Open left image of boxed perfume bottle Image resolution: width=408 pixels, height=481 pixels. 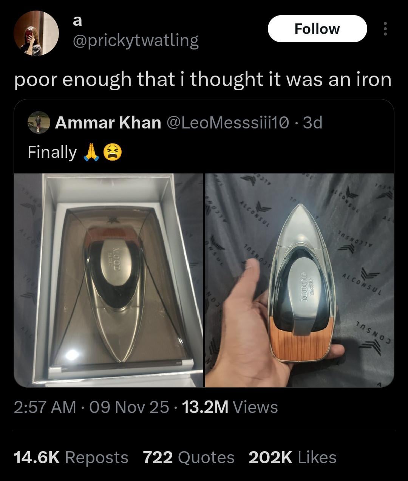109,280
